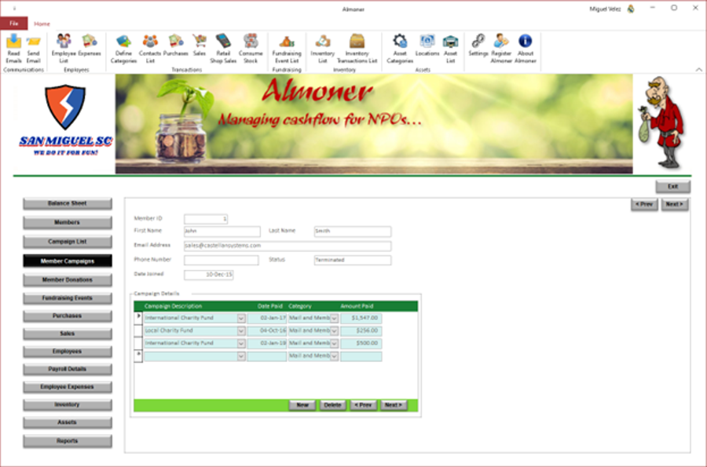The image size is (707, 467).
Task: Select the Member Campaigns sidebar button
Action: [x=68, y=261]
